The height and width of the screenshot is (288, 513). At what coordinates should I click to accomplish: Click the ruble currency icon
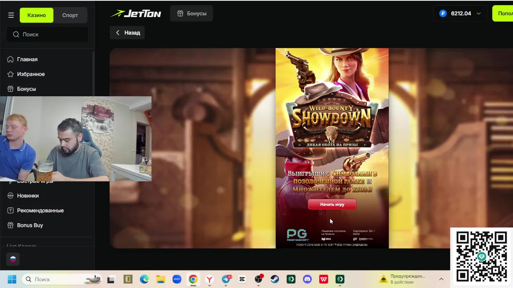(x=443, y=14)
